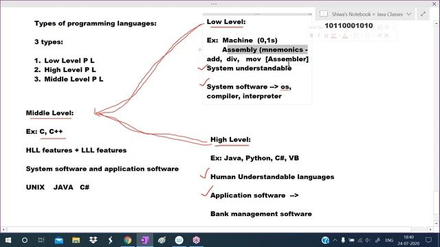This screenshot has height=247, width=440.
Task: Open the battery status tray icon
Action: pyautogui.click(x=351, y=240)
